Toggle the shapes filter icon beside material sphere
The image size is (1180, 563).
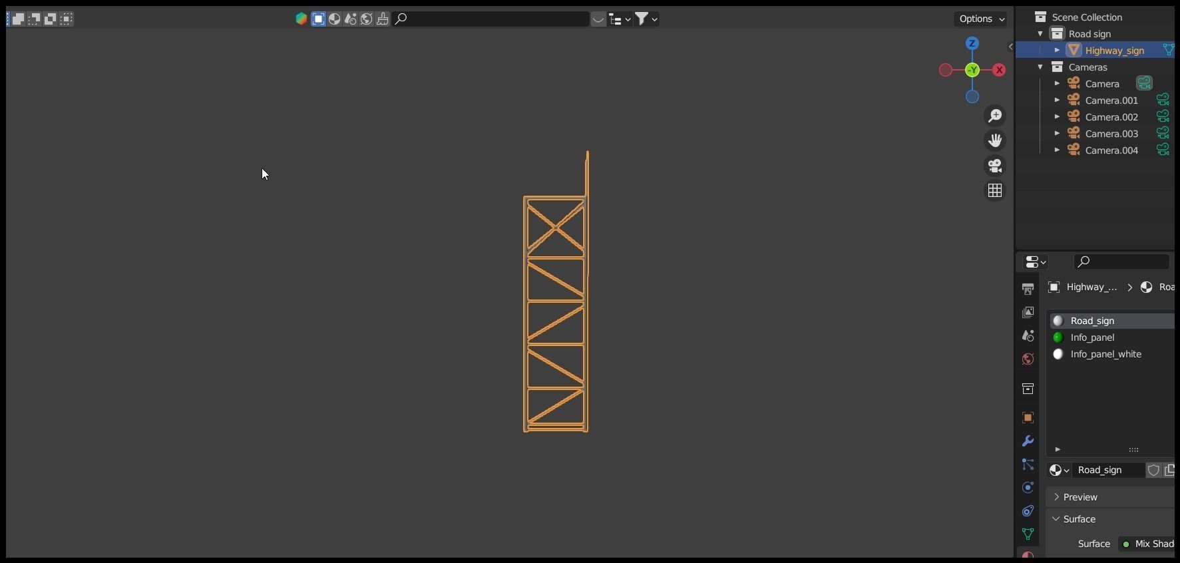pyautogui.click(x=351, y=19)
